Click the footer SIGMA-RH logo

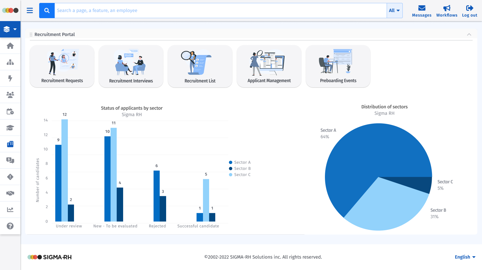coord(49,257)
